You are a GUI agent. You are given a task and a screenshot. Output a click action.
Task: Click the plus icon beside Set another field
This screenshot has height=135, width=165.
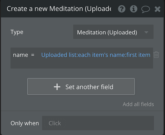(57, 87)
